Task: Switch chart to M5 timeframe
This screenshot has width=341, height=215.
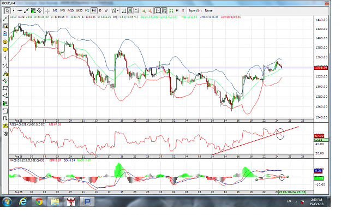Action: [x=63, y=10]
